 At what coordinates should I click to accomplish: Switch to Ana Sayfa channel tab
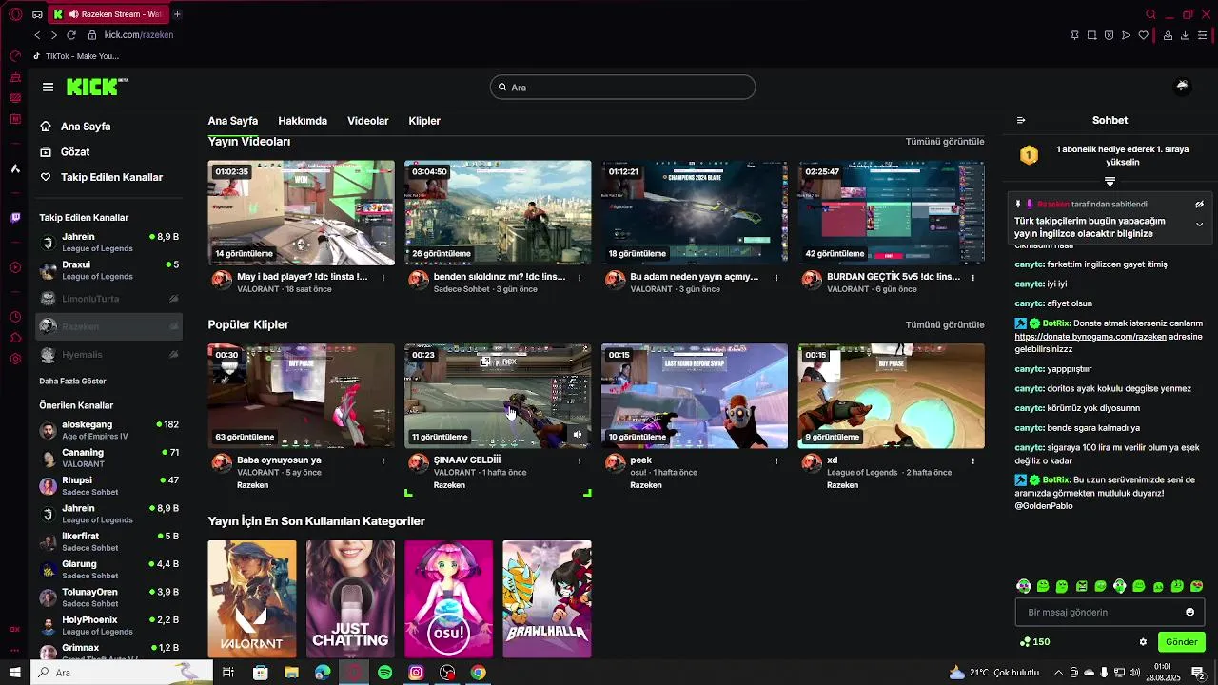(233, 121)
